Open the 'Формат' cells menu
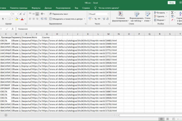The image size is (182, 121). click(x=159, y=20)
